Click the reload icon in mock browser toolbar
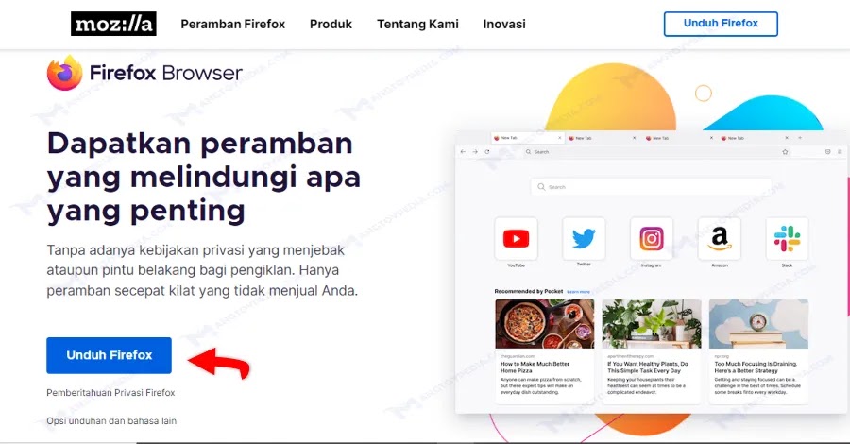Viewport: 850px width, 444px height. 486,152
